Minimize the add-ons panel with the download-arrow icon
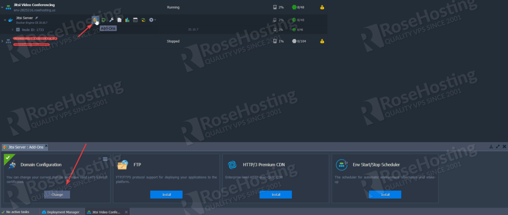 click(x=491, y=147)
